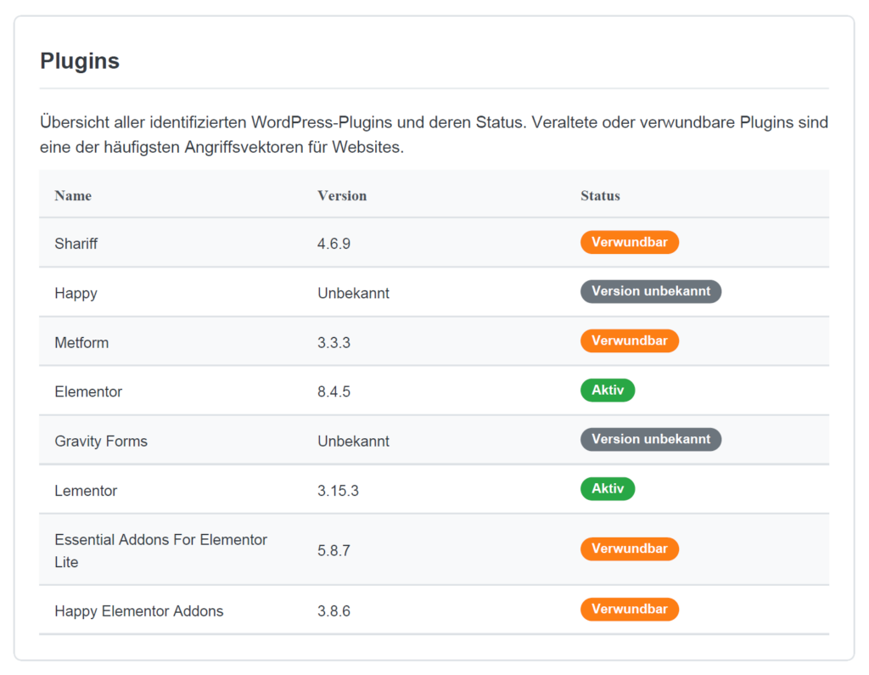Click the Verwundbar badge for Metform
The image size is (869, 675).
tap(629, 341)
